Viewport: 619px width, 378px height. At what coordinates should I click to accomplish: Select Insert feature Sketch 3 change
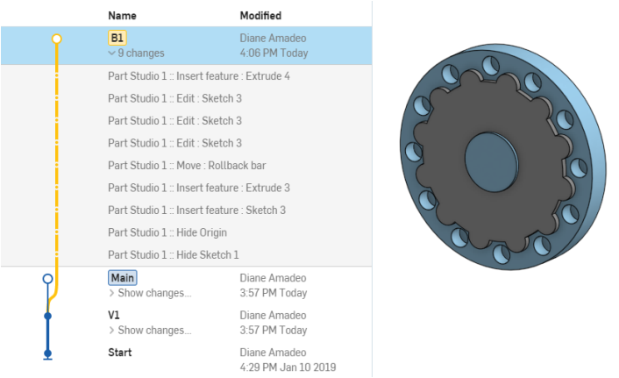[197, 210]
